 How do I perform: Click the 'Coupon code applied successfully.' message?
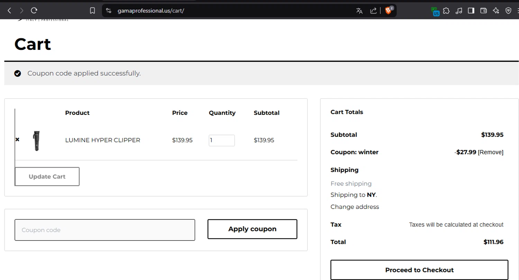(84, 73)
